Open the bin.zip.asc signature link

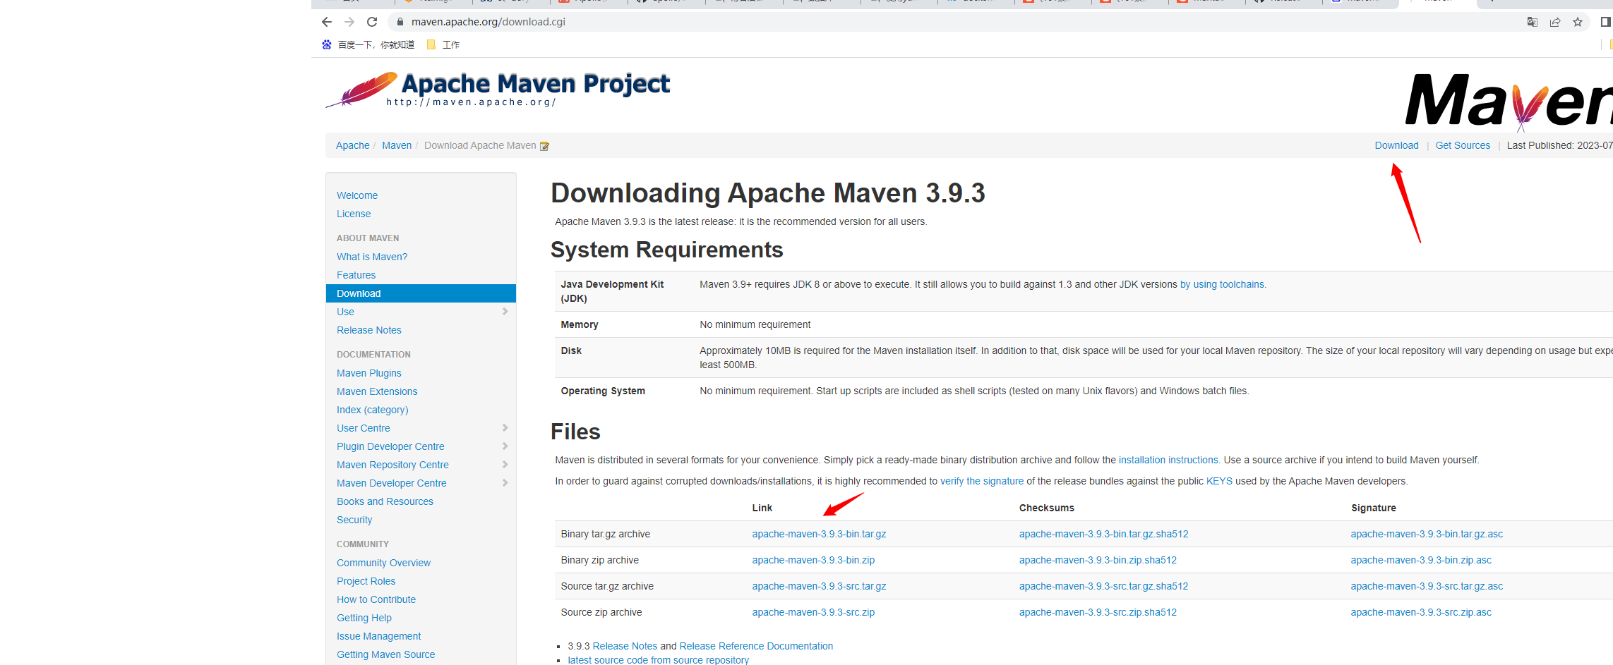click(x=1421, y=560)
